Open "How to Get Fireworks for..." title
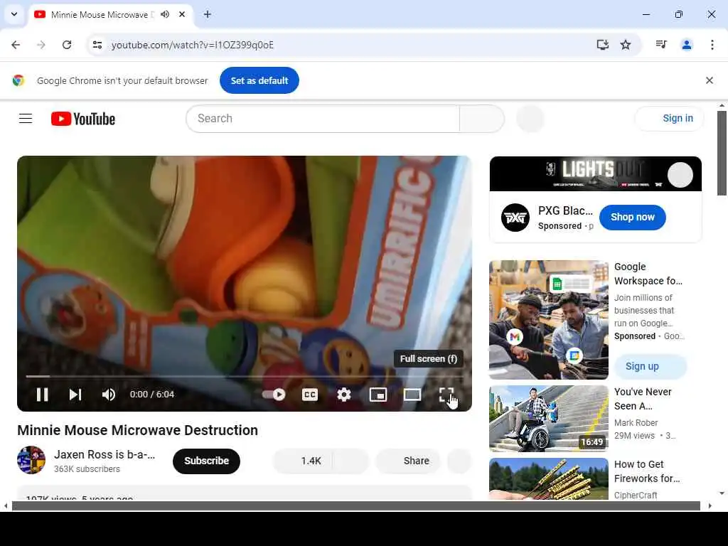Viewport: 728px width, 546px height. pos(647,471)
